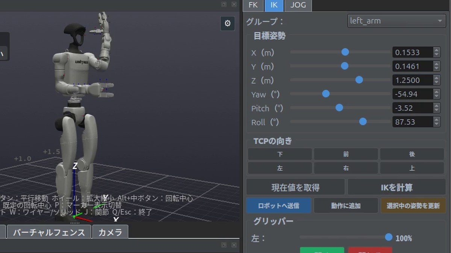Set TCP direction to 左
Viewport: 451px width, 253px height.
tap(280, 168)
